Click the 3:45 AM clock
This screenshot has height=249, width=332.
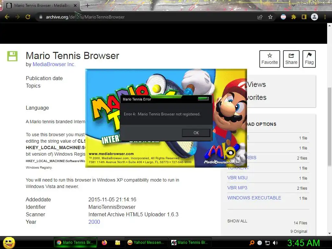pyautogui.click(x=303, y=243)
